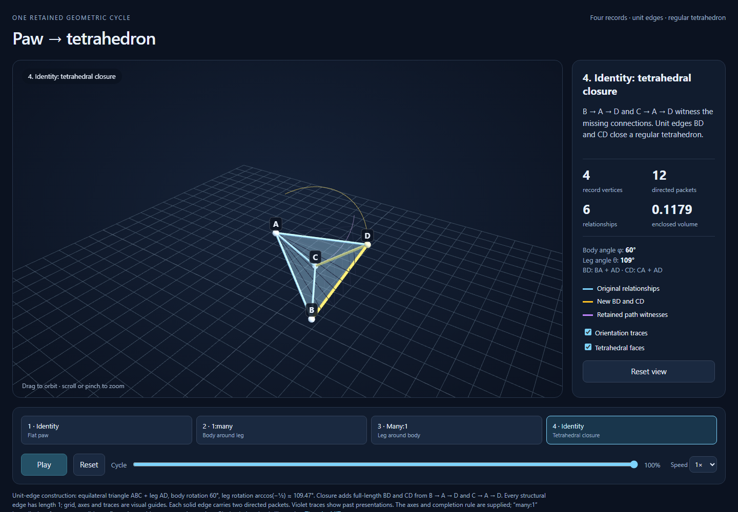Click the directed packets value 12
The height and width of the screenshot is (512, 738).
[659, 175]
